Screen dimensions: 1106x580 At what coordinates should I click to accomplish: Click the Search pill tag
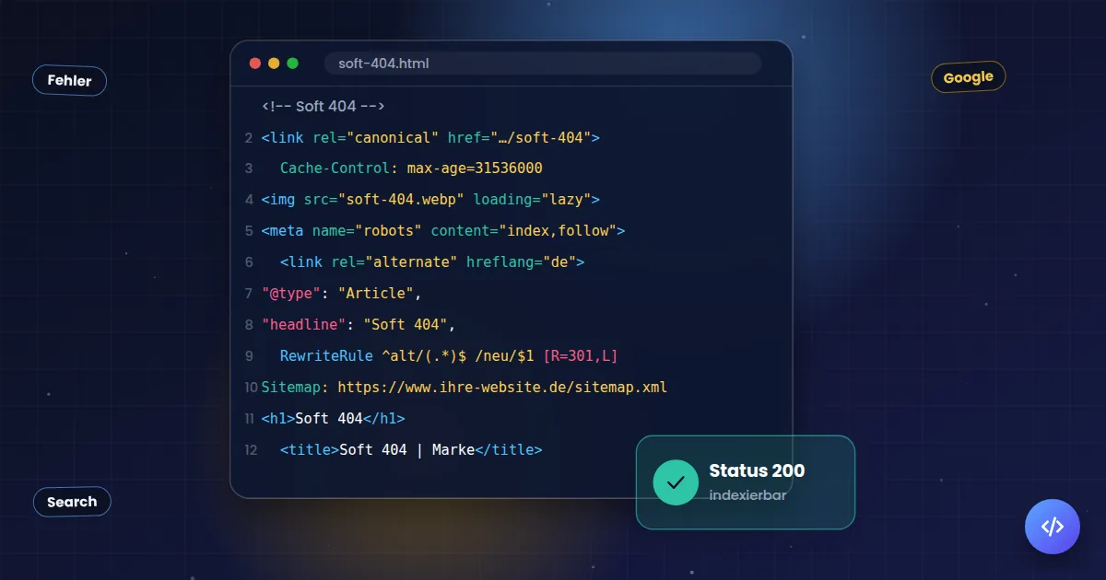coord(72,502)
